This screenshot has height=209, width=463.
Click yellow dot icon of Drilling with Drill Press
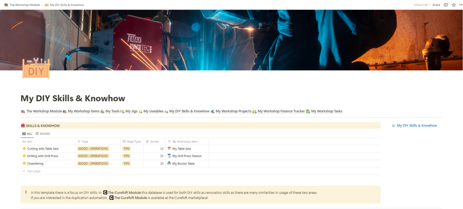[24, 156]
